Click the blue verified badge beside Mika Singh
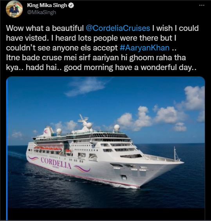The width and height of the screenshot is (211, 221). pos(71,5)
